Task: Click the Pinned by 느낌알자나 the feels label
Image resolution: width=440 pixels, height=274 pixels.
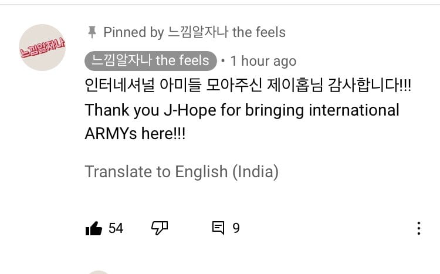Action: click(194, 32)
